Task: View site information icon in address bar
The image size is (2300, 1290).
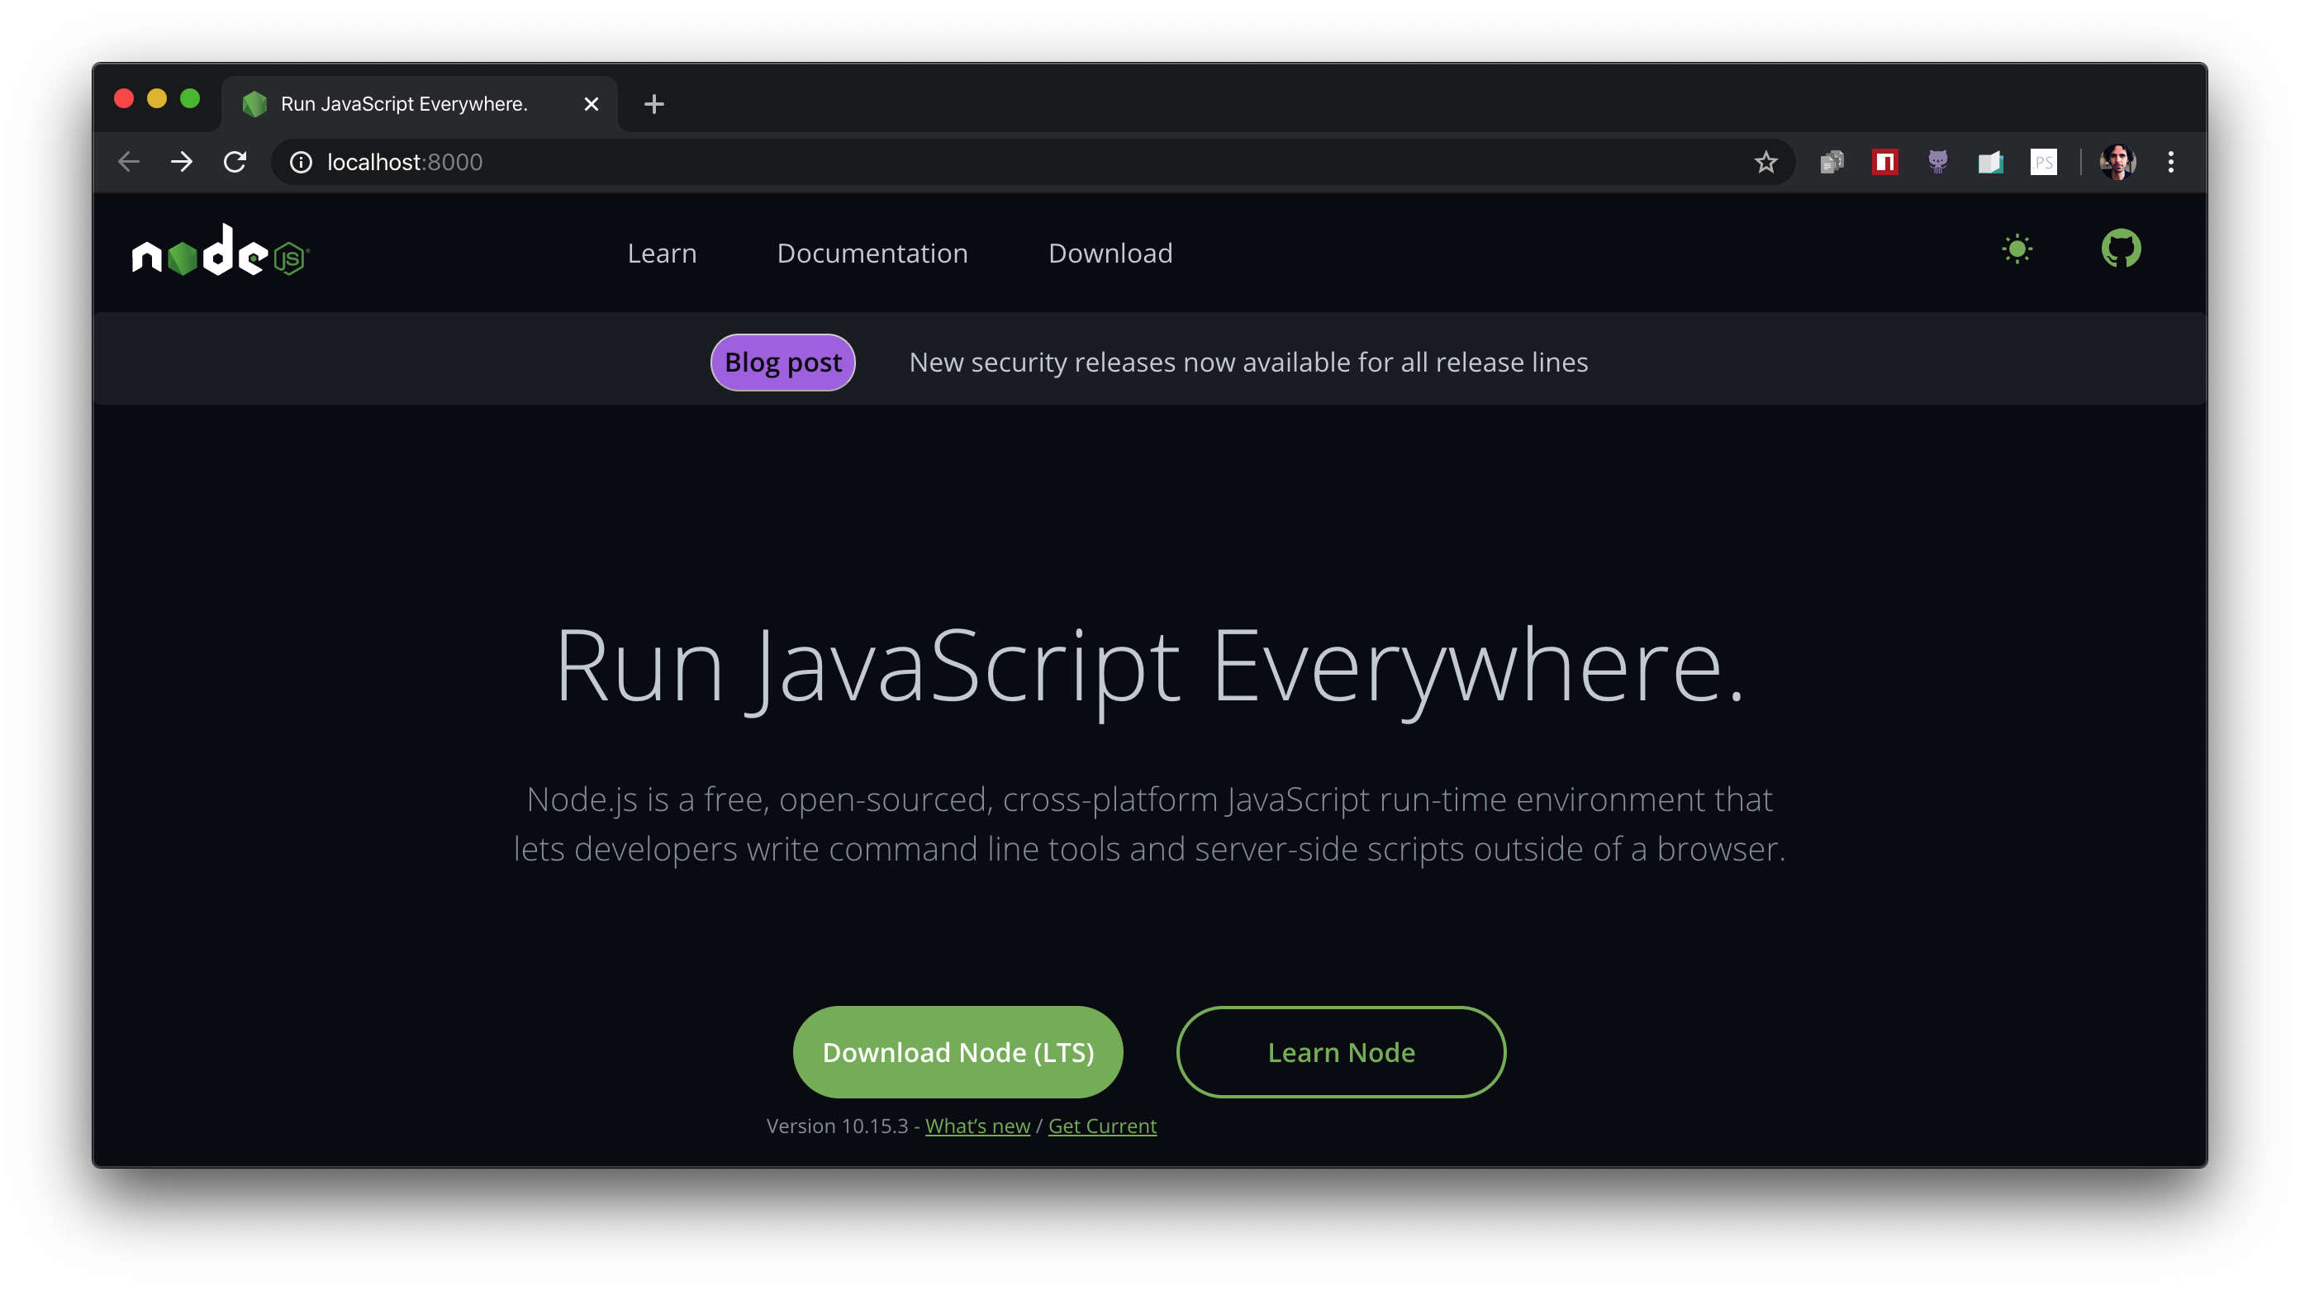Action: 301,162
